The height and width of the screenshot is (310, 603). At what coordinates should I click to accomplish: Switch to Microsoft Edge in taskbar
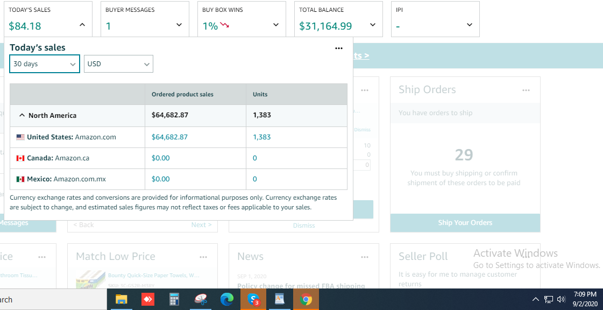[x=227, y=299]
